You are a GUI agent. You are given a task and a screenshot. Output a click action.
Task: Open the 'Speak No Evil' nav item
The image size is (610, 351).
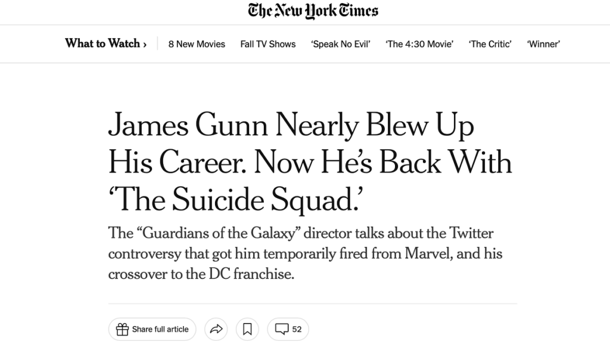tap(340, 44)
